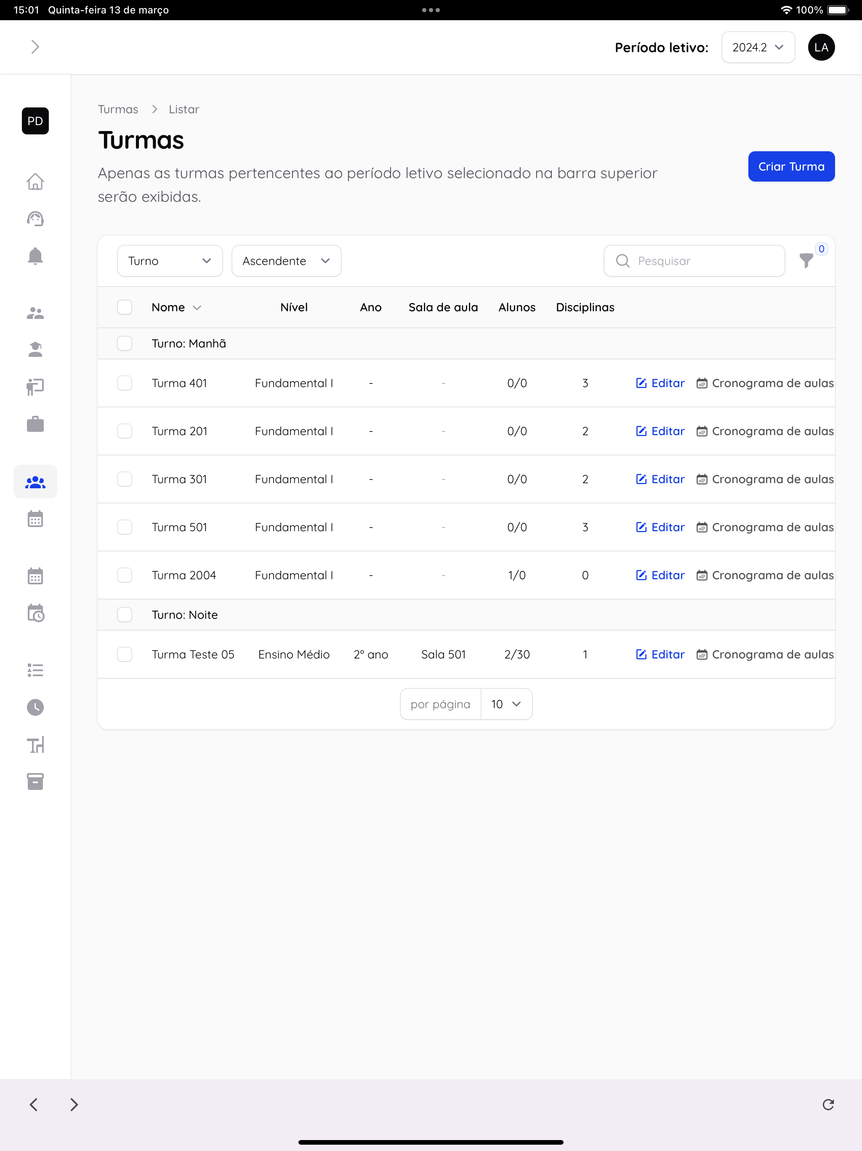Screen dimensions: 862x1151
Task: Toggle the select-all checkbox in table header
Action: pos(124,307)
